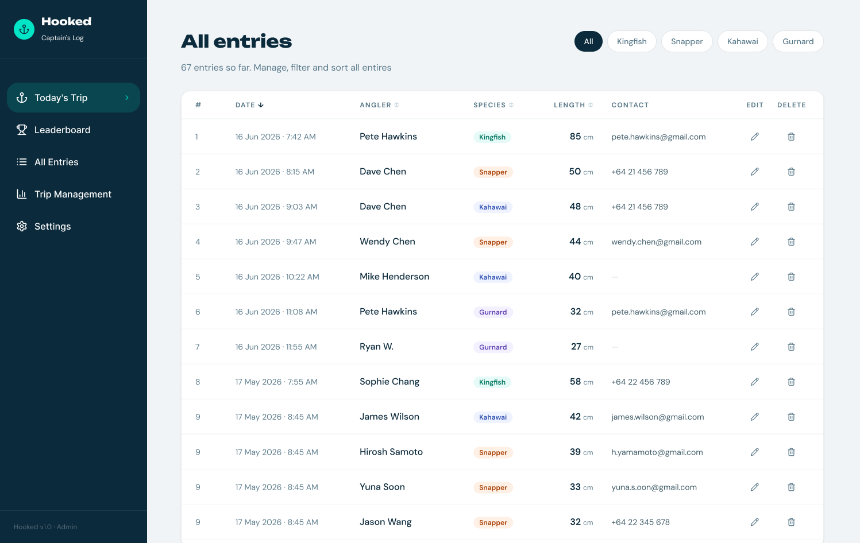860x543 pixels.
Task: Select the angler name Mike Henderson
Action: [394, 277]
